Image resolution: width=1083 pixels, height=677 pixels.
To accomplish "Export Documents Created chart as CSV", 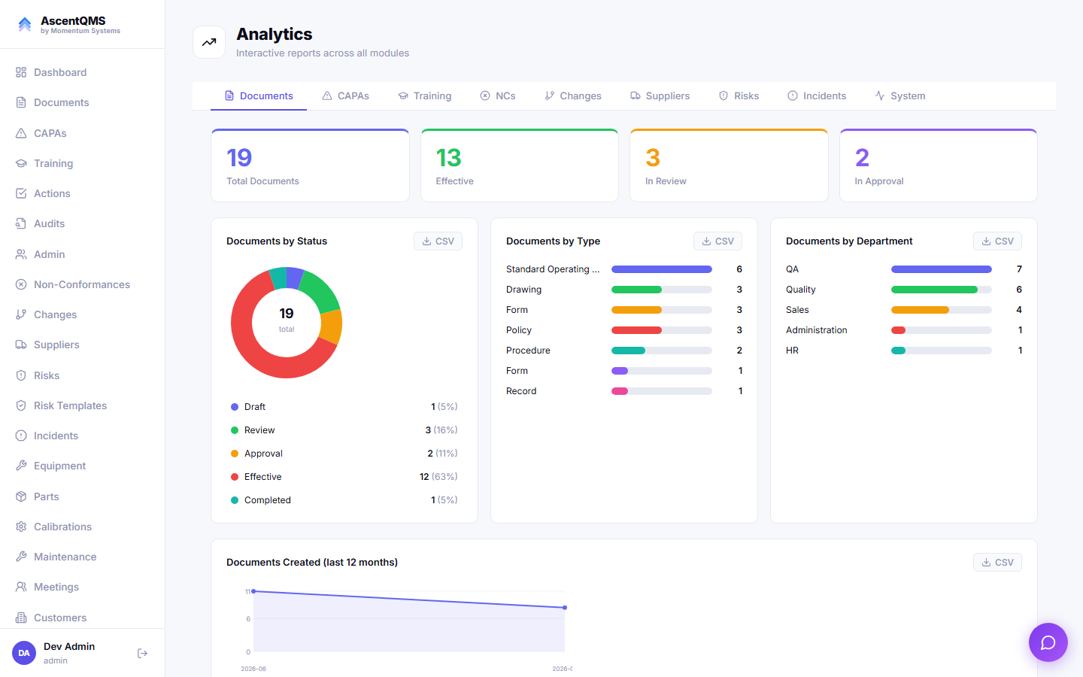I will (x=998, y=563).
